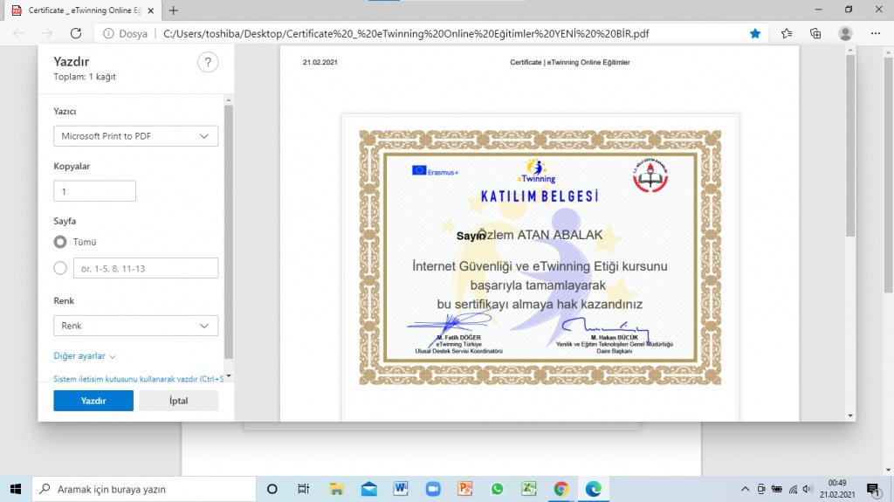This screenshot has width=894, height=502.
Task: Open the browser Collections icon
Action: coord(815,33)
